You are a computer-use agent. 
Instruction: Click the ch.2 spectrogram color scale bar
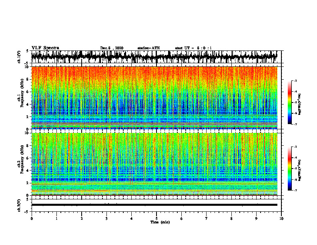(289, 169)
